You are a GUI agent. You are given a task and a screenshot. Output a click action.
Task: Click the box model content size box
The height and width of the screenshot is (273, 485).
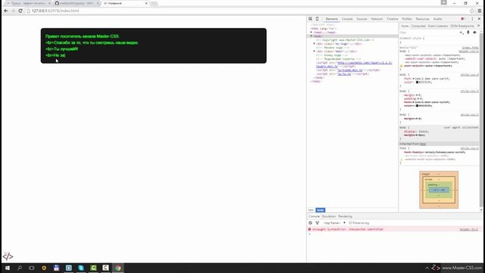click(x=439, y=190)
